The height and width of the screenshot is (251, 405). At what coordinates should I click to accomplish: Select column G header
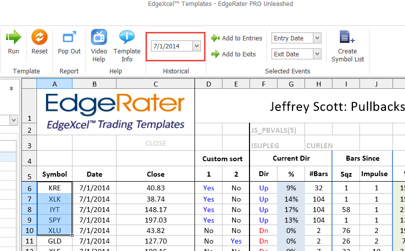click(x=291, y=84)
